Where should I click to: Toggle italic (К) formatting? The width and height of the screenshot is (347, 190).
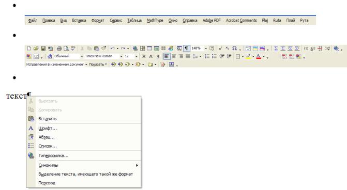150,56
